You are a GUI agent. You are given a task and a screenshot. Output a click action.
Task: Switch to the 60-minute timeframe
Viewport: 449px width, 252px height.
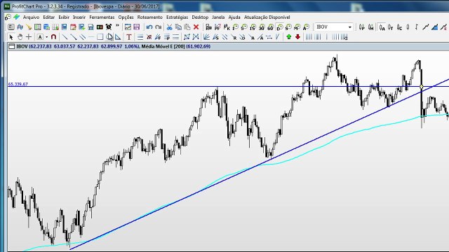point(270,27)
